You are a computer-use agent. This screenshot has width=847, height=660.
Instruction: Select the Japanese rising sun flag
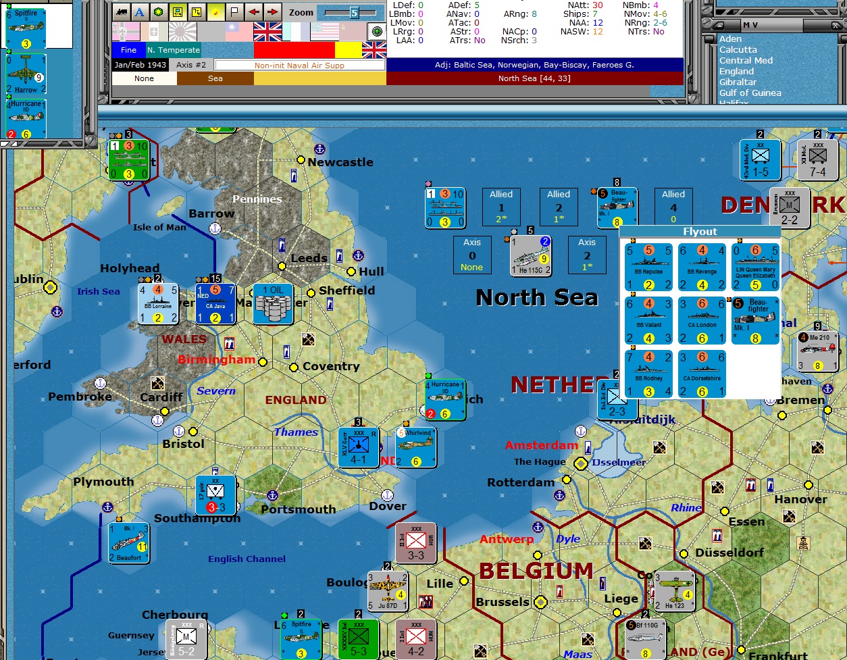(x=182, y=32)
